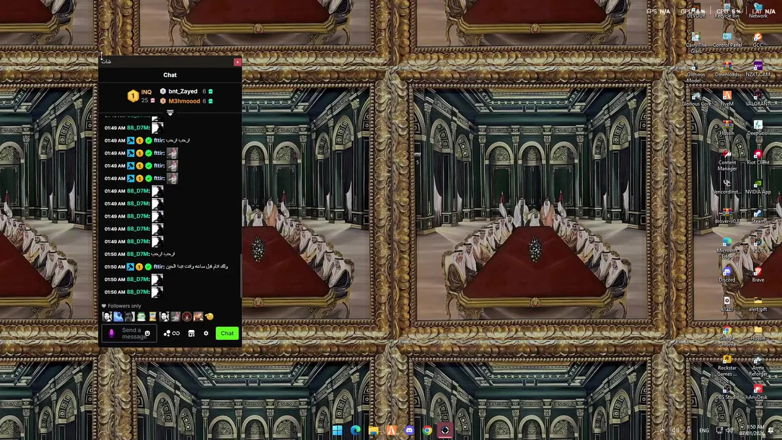Screen dimensions: 782x440
Task: Open Rockstar Games launcher desktop shortcut
Action: [x=727, y=366]
